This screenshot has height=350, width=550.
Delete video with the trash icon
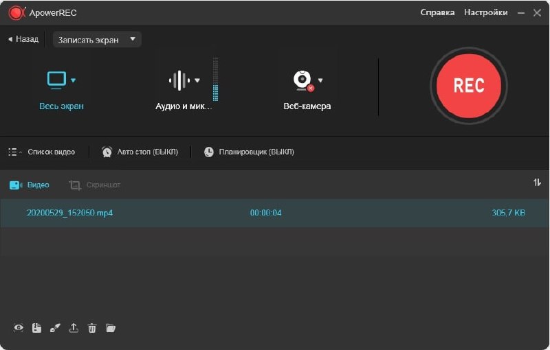point(92,328)
